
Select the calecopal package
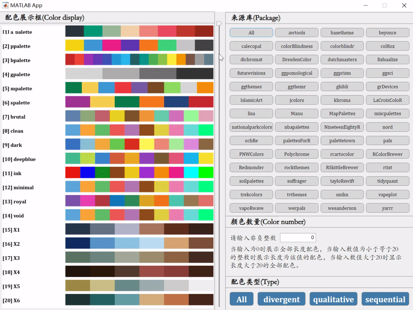coord(251,46)
